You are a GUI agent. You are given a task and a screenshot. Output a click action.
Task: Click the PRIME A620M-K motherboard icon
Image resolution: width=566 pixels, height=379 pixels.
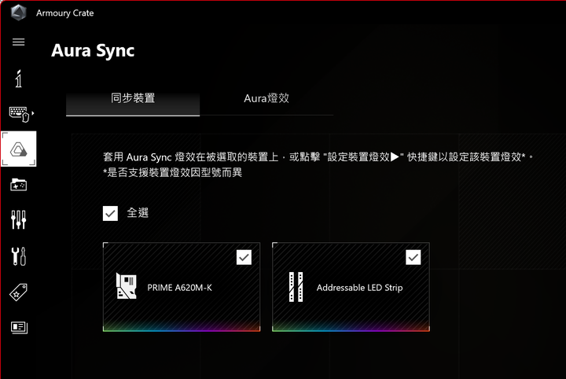pyautogui.click(x=127, y=286)
